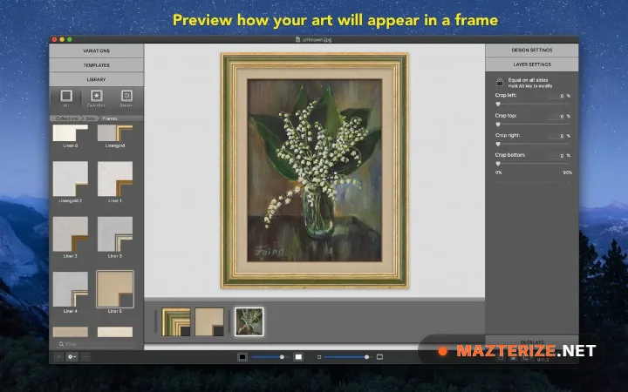The image size is (628, 392).
Task: Click the small zoom-out size icon
Action: [319, 357]
